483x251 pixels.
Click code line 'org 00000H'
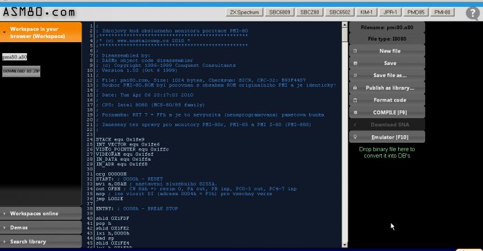click(x=111, y=174)
